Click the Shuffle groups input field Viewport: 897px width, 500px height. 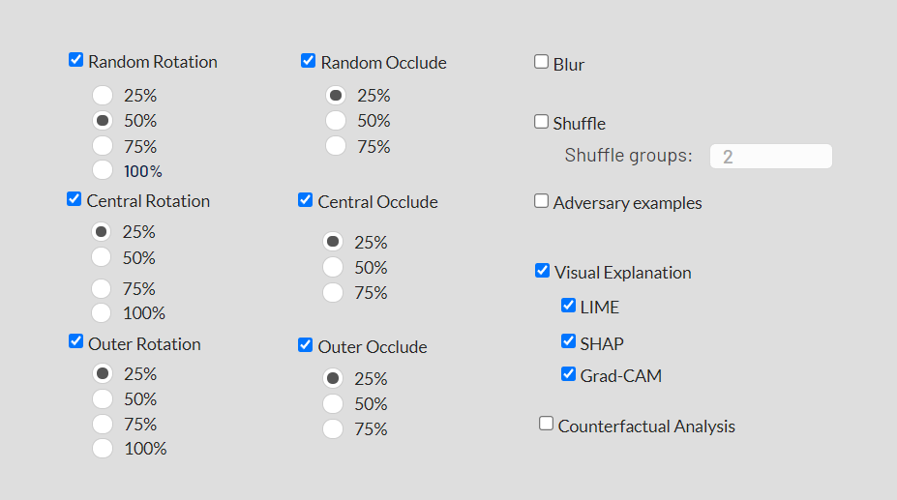point(770,157)
